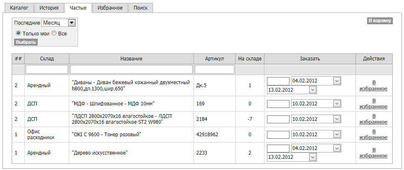Click the Название filter input
Viewport: 404px width, 170px height.
click(131, 69)
